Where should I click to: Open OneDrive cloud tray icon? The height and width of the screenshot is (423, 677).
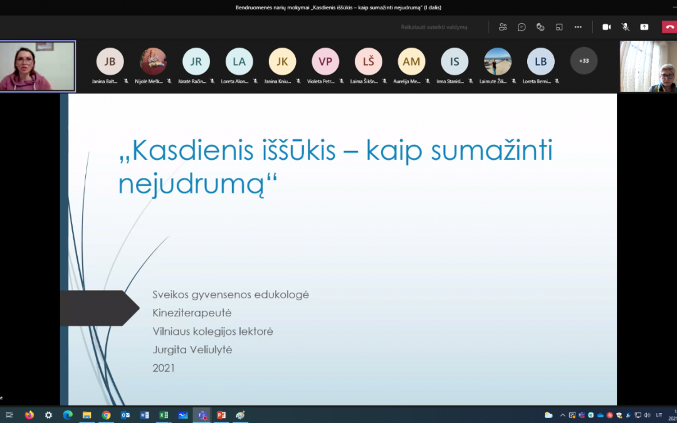(x=600, y=415)
